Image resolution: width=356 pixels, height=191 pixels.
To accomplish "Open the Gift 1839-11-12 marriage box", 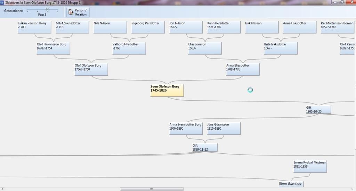I will (x=205, y=147).
